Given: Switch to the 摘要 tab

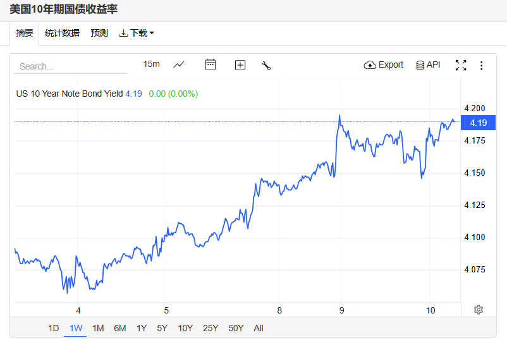Looking at the screenshot, I should (x=25, y=33).
